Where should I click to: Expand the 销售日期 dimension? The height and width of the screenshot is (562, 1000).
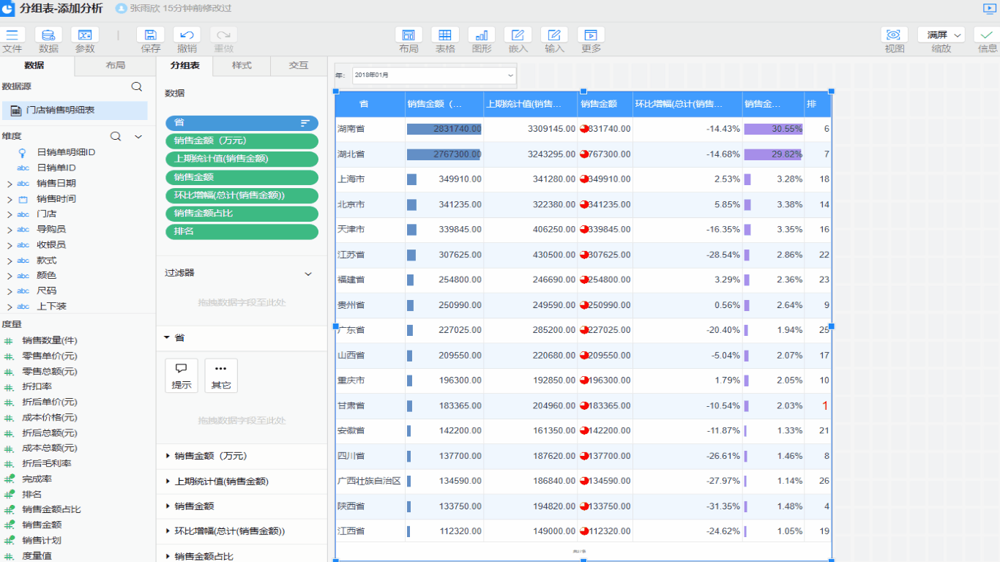pyautogui.click(x=10, y=184)
